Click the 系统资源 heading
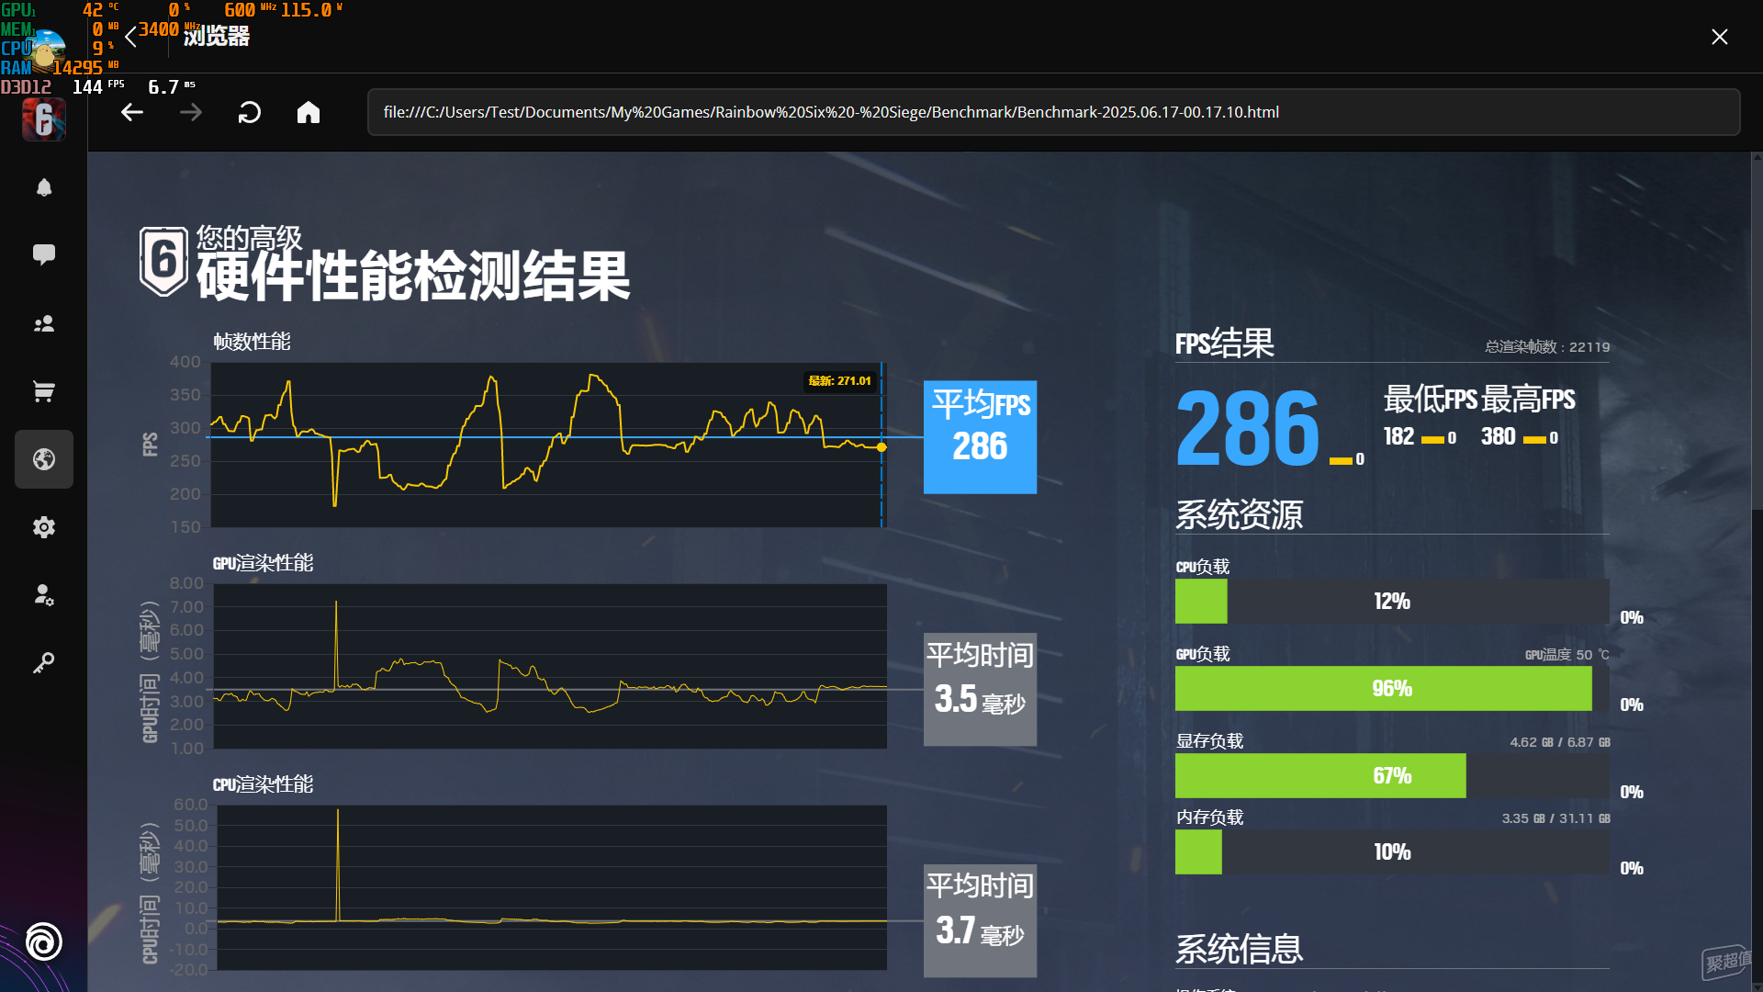This screenshot has height=992, width=1763. [1240, 514]
